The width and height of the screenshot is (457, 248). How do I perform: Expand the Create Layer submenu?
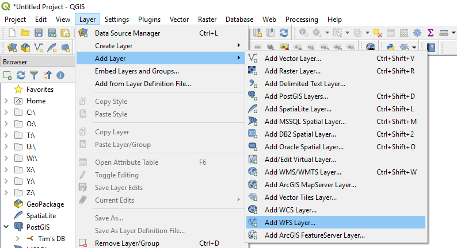pos(161,46)
